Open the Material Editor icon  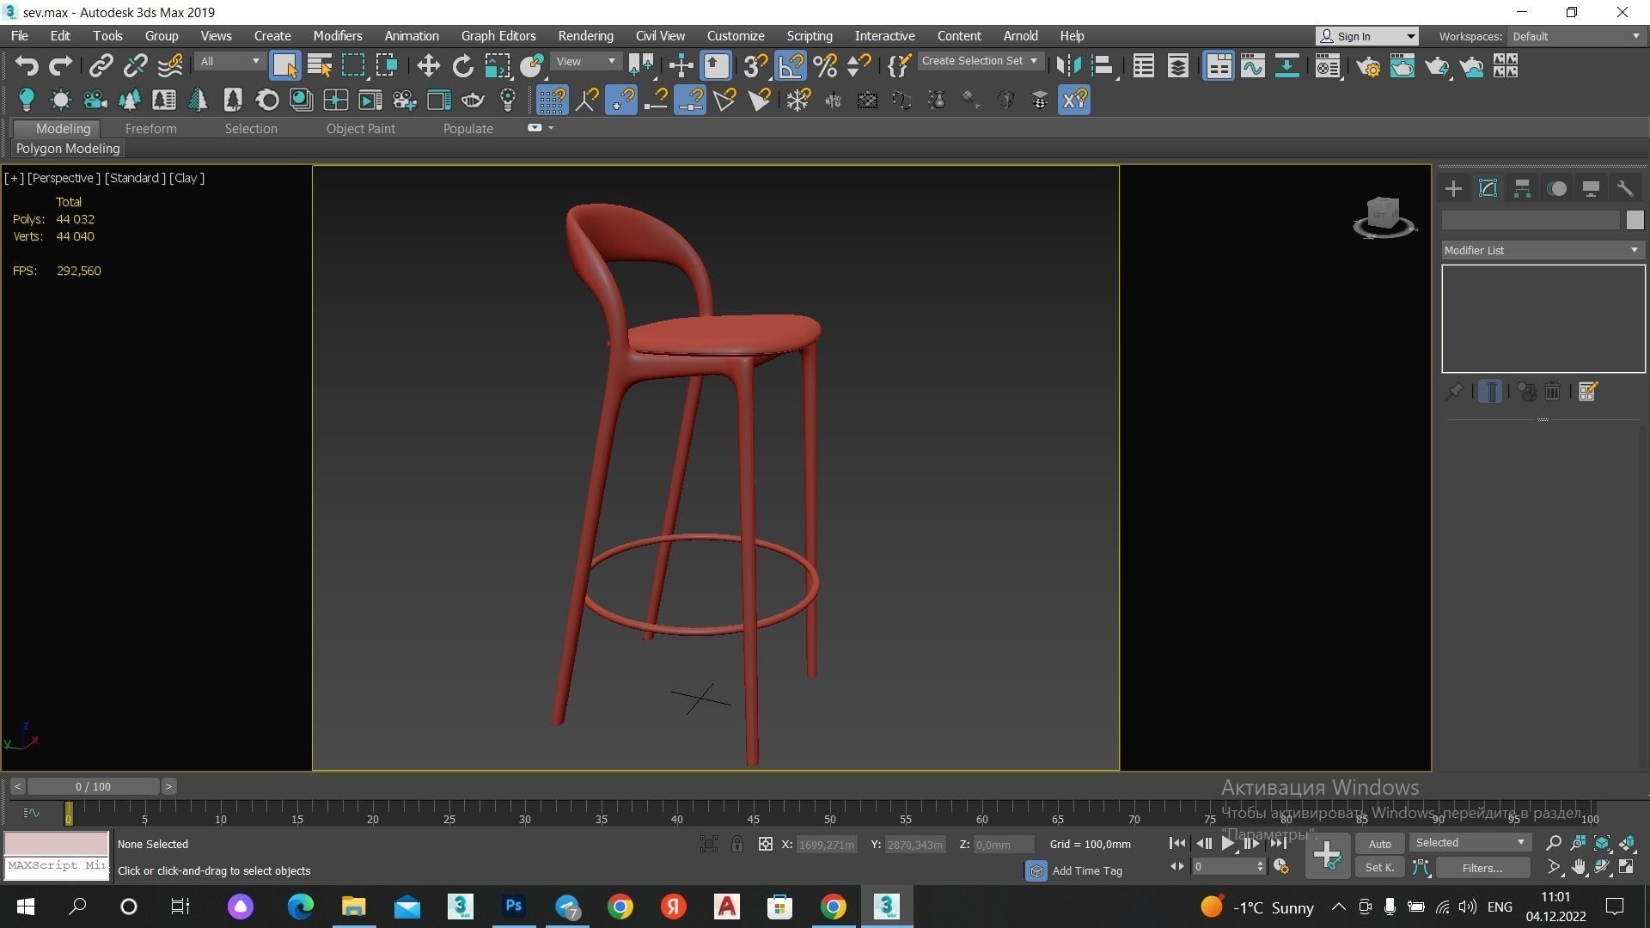[1328, 66]
